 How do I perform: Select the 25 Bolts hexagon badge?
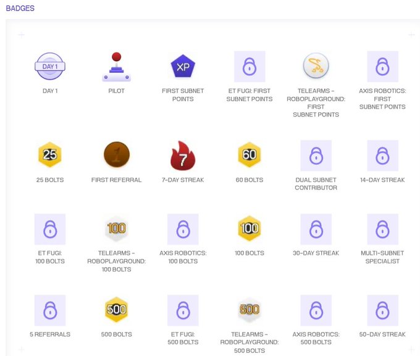50,154
